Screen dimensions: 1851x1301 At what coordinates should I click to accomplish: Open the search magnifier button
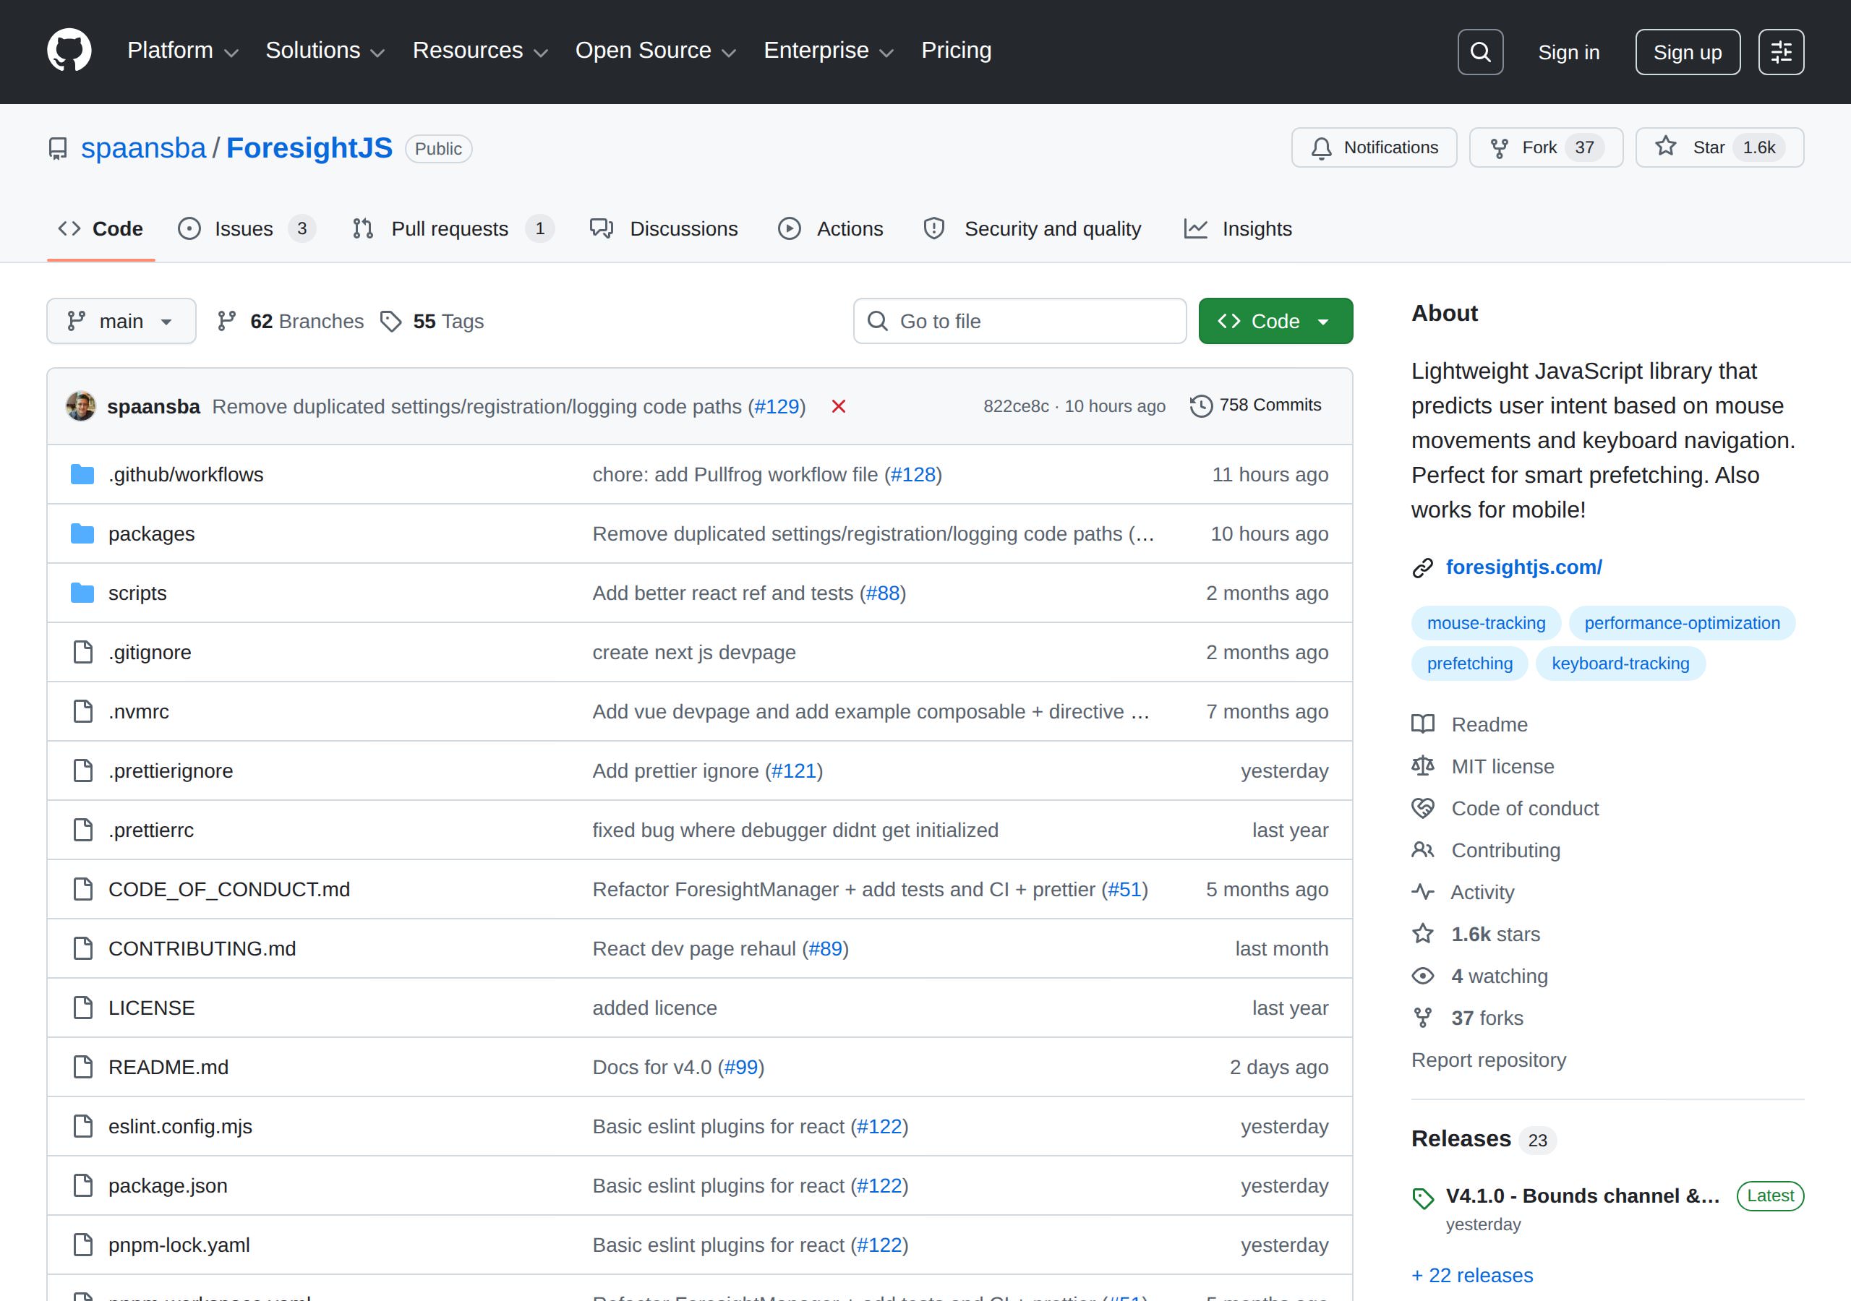pyautogui.click(x=1480, y=52)
